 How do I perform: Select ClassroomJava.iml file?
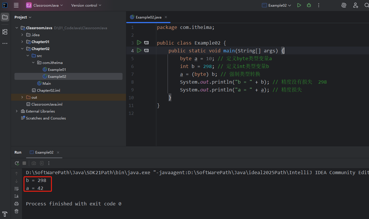coord(47,104)
